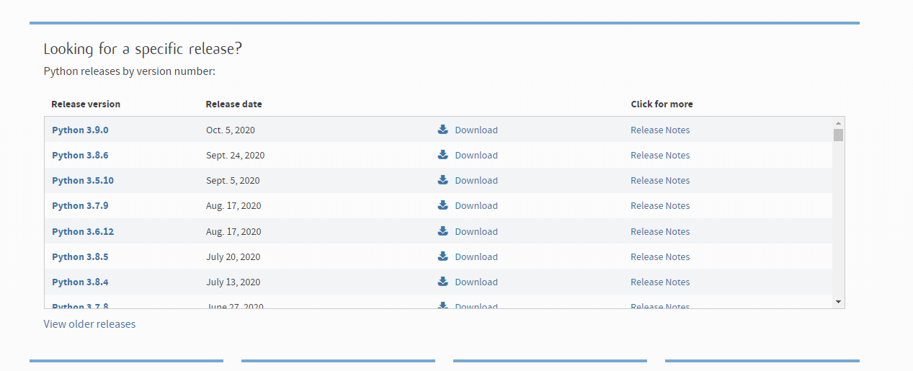This screenshot has height=371, width=913.
Task: View Release Notes for Python 3.6.12
Action: [660, 232]
